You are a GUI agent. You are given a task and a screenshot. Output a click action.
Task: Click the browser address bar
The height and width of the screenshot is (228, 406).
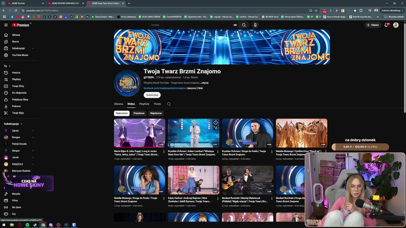click(165, 10)
